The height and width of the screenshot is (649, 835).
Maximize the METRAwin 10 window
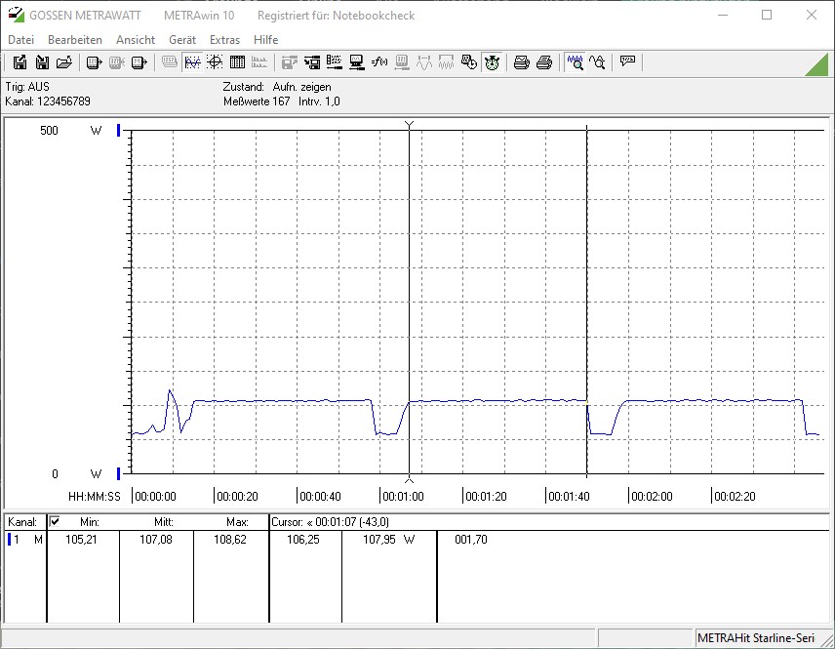click(767, 15)
